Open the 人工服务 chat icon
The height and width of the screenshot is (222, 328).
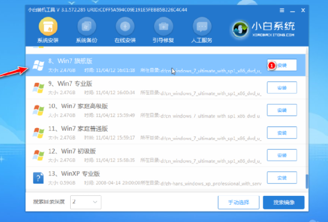tap(202, 27)
